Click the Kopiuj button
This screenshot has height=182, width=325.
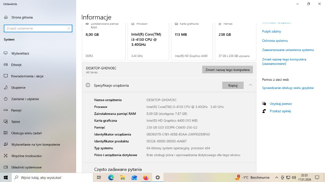click(x=233, y=85)
